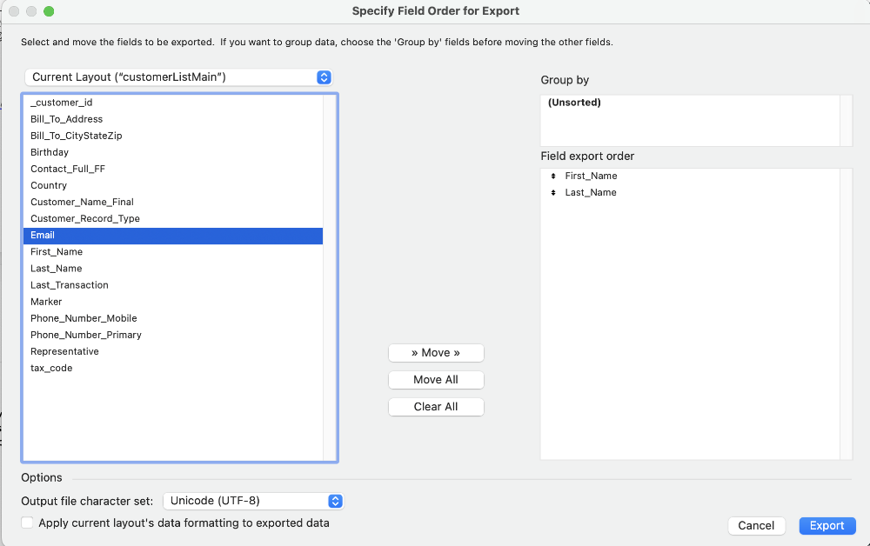Select the _customer_id field

click(x=61, y=103)
